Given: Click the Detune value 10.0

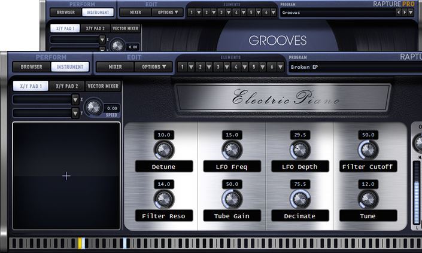Looking at the screenshot, I should click(164, 135).
